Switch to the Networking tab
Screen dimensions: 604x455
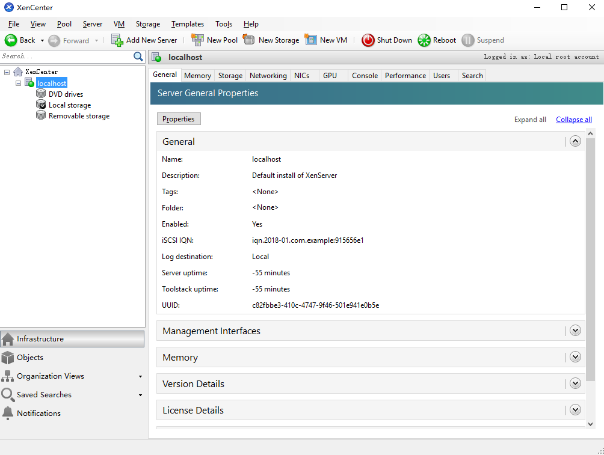point(268,76)
